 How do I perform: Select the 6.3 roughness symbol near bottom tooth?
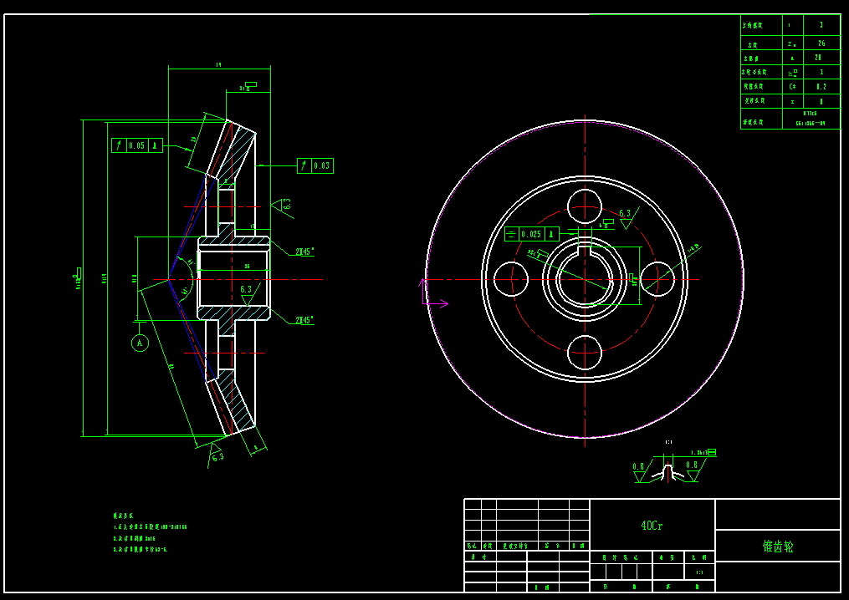(217, 454)
